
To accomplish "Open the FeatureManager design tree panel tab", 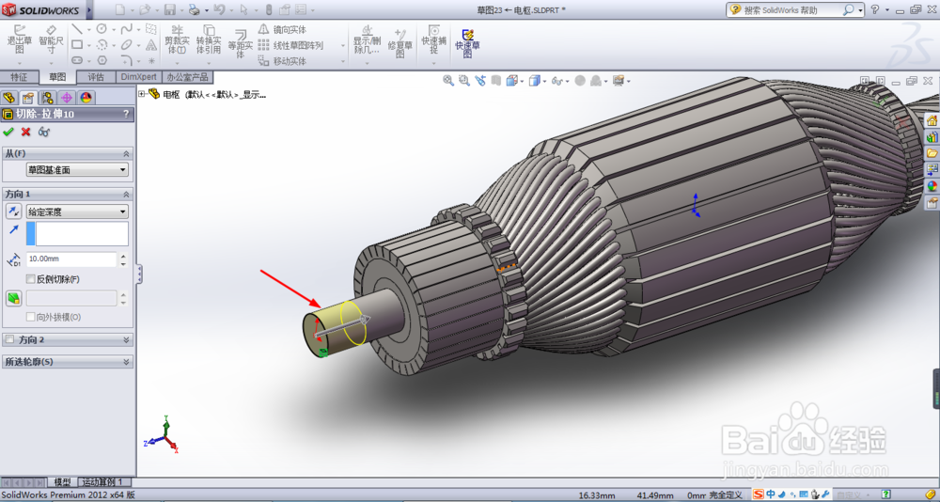I will coord(9,98).
